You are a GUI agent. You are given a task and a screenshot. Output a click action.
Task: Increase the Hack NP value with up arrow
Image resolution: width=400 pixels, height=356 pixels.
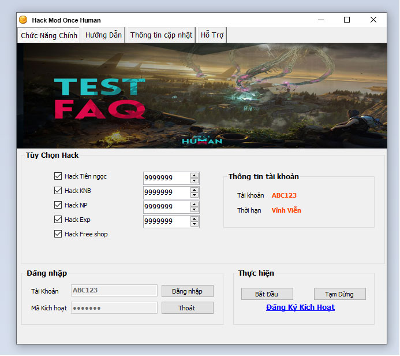click(195, 205)
